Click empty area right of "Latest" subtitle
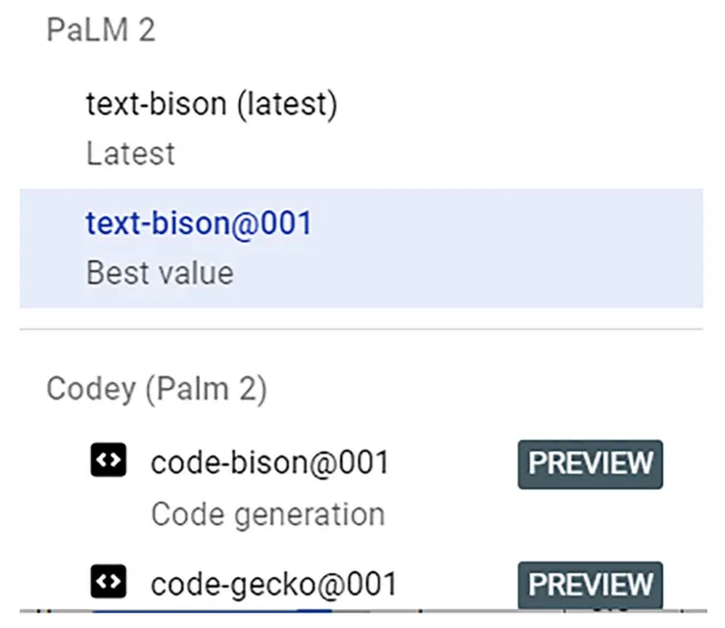 pos(441,154)
